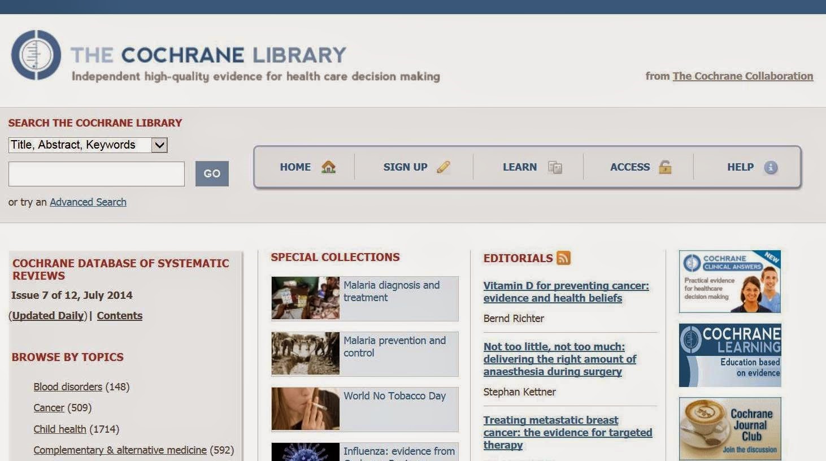This screenshot has width=826, height=461.
Task: Click the EDITORIALS heading text
Action: pos(518,258)
